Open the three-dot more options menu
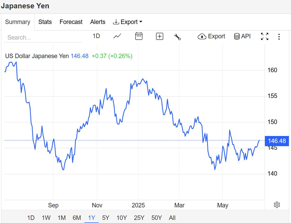Viewport: 291px width, 223px height. (279, 37)
